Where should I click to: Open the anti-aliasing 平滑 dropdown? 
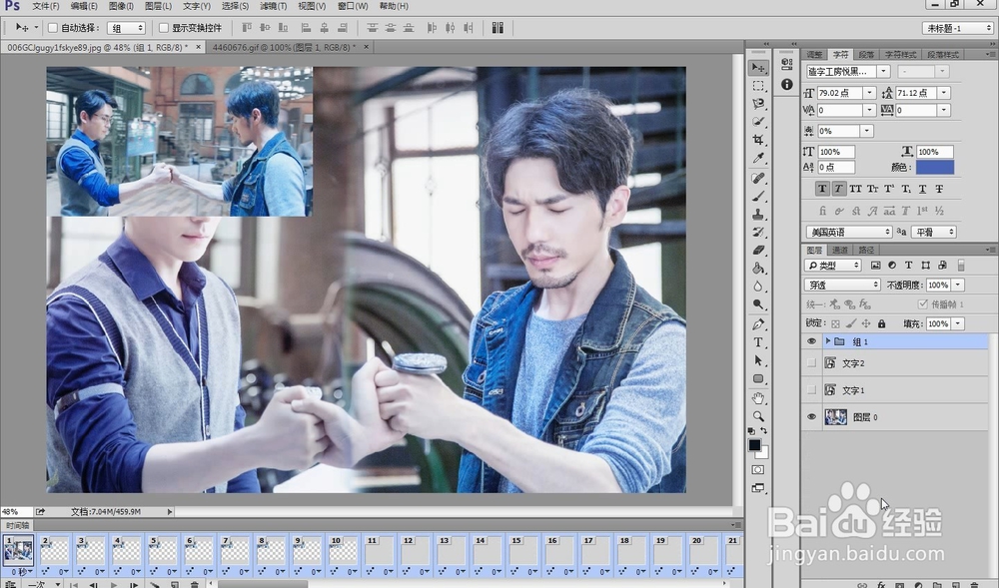[x=934, y=233]
